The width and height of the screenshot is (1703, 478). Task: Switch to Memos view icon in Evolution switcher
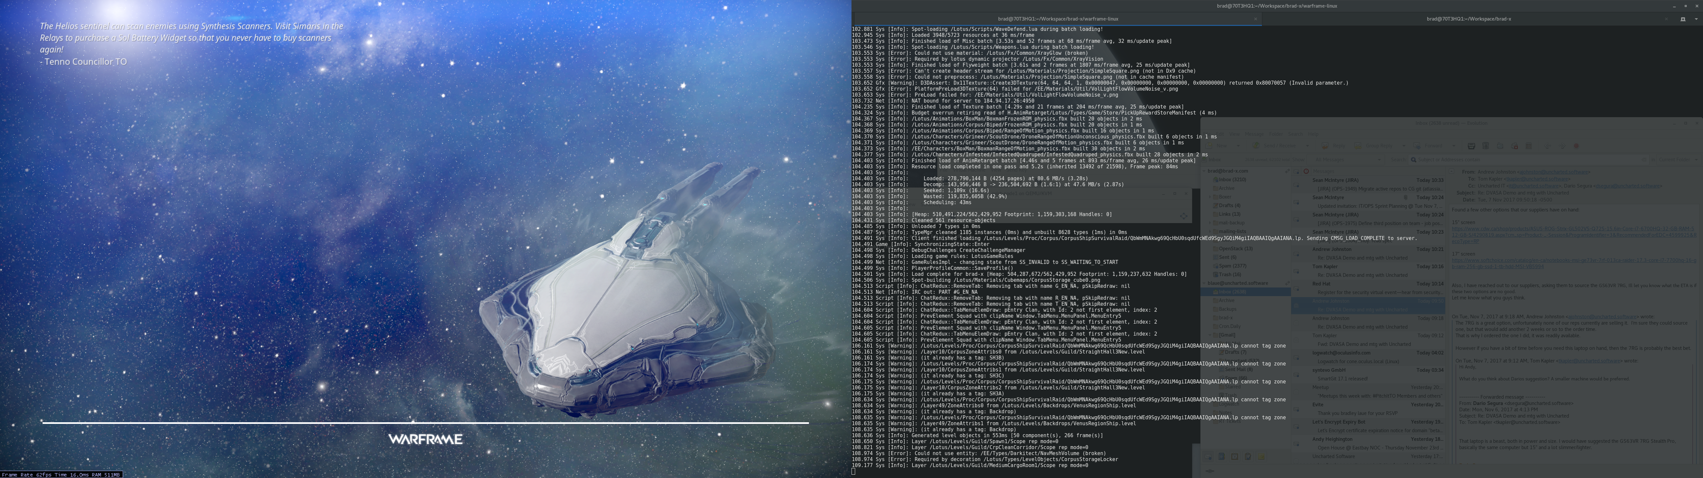1261,457
